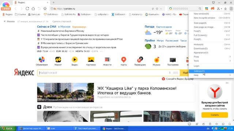Choose Settings in the browser menu
Image resolution: width=234 pixels, height=131 pixels.
coord(211,71)
